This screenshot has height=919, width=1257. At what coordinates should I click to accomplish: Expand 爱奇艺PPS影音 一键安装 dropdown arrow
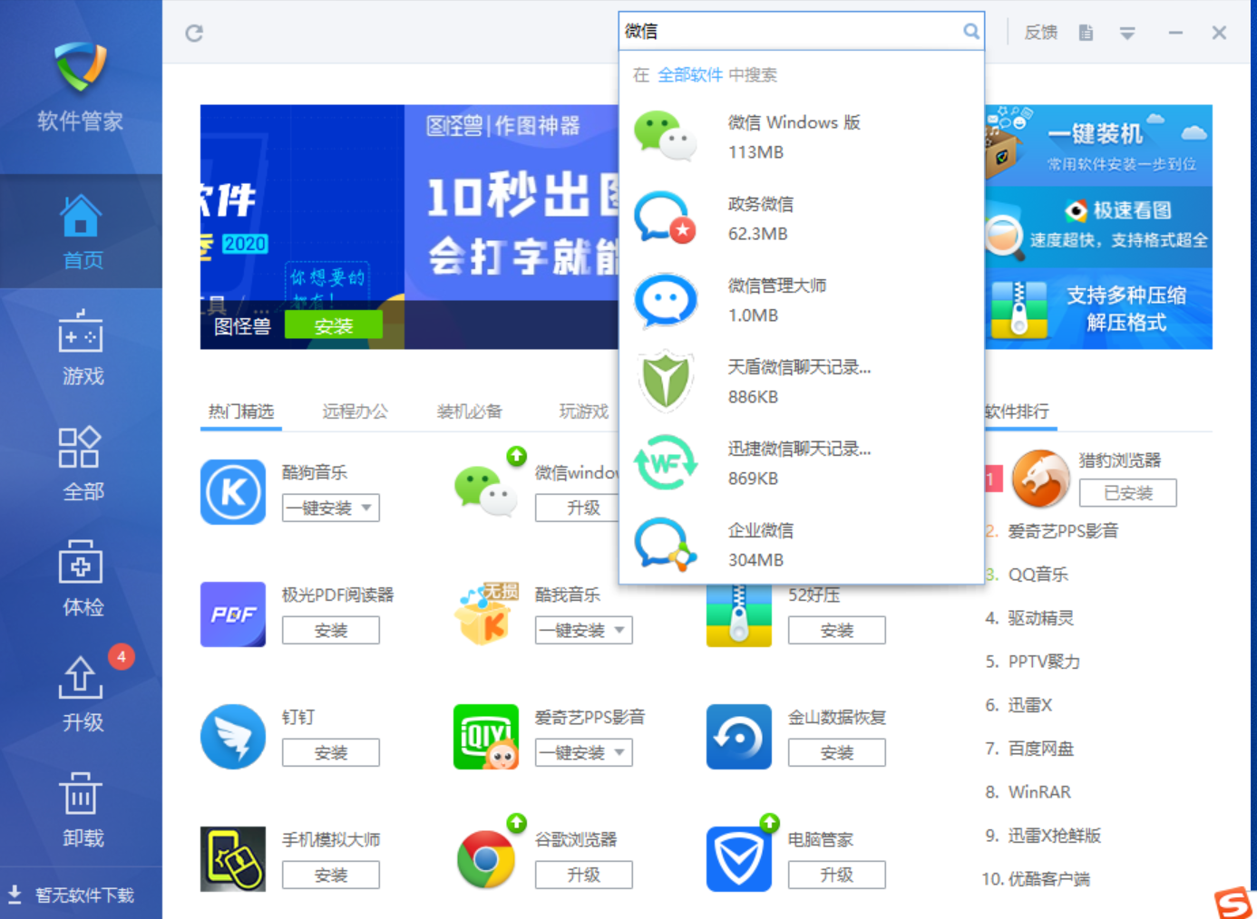619,753
